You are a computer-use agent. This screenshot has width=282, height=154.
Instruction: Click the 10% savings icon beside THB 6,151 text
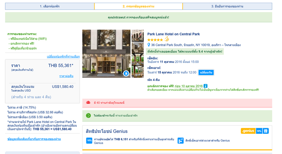coord(89,141)
